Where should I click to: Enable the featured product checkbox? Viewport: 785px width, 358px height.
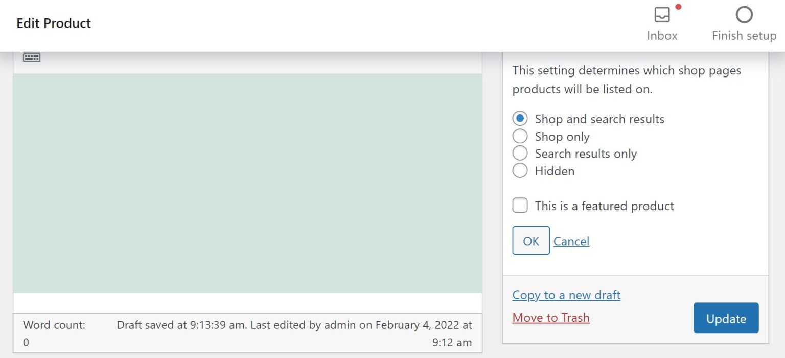point(520,206)
